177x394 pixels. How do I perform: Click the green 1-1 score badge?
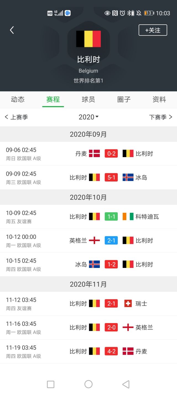click(111, 216)
